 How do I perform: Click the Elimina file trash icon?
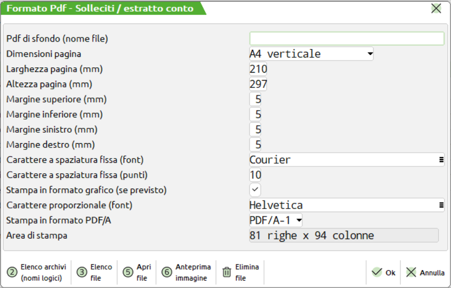(x=227, y=272)
